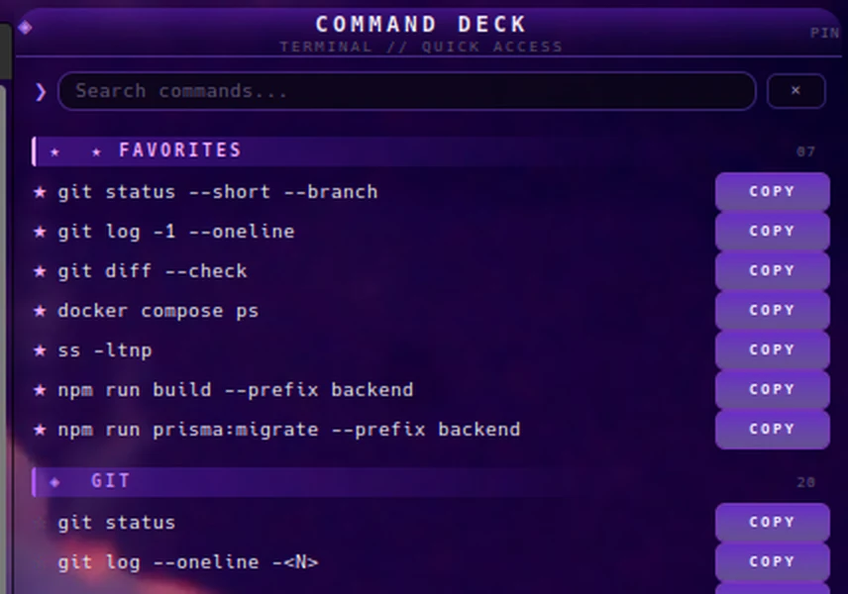Click the PIN button in the header
848x594 pixels.
[x=824, y=33]
